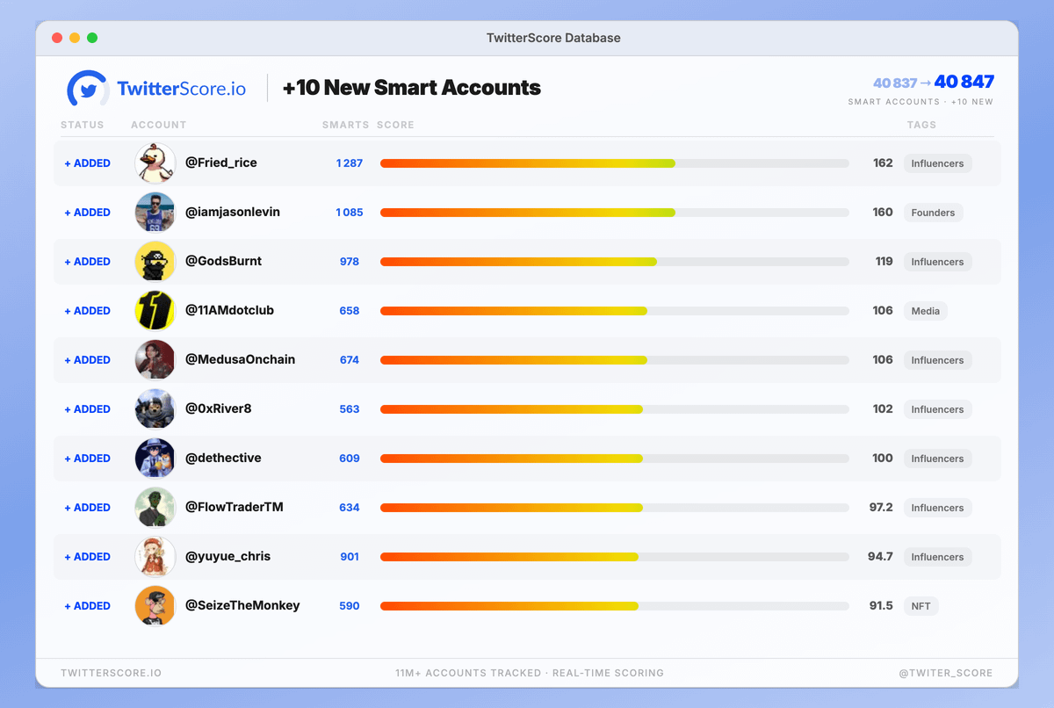
Task: Open the @TWITTER_SCORE footer link
Action: [946, 673]
